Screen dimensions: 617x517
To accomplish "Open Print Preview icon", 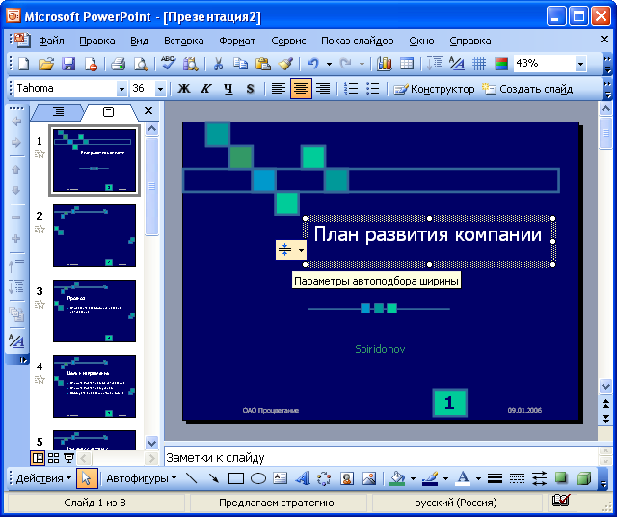I will 141,64.
